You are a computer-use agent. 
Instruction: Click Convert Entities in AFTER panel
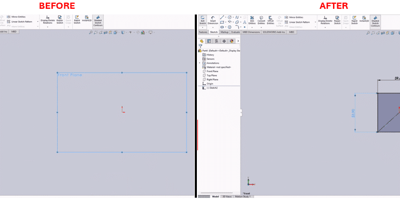261,20
